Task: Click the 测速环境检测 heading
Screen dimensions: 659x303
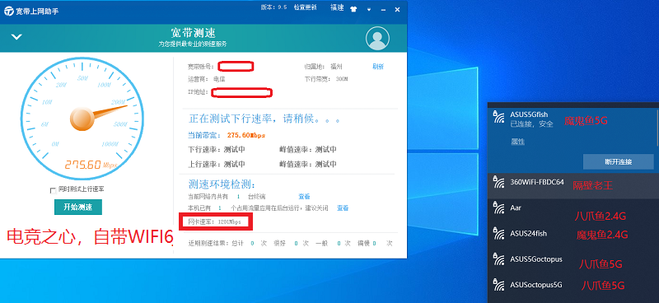Action: (x=222, y=184)
